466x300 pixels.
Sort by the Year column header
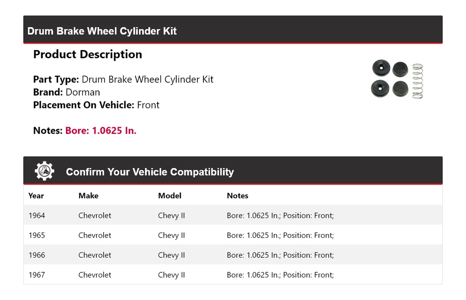[x=36, y=196]
